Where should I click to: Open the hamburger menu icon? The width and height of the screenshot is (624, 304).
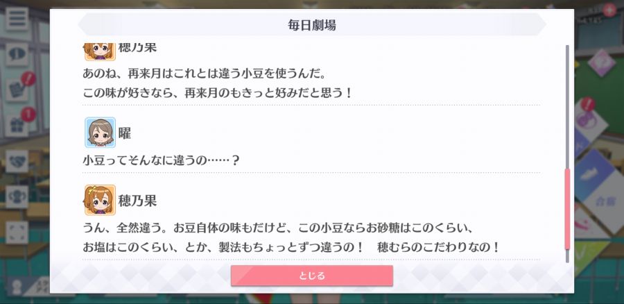tap(17, 19)
